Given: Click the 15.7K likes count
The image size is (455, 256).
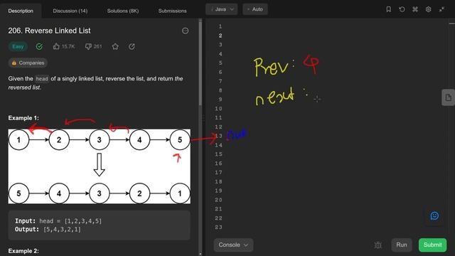Looking at the screenshot, I should [x=68, y=46].
